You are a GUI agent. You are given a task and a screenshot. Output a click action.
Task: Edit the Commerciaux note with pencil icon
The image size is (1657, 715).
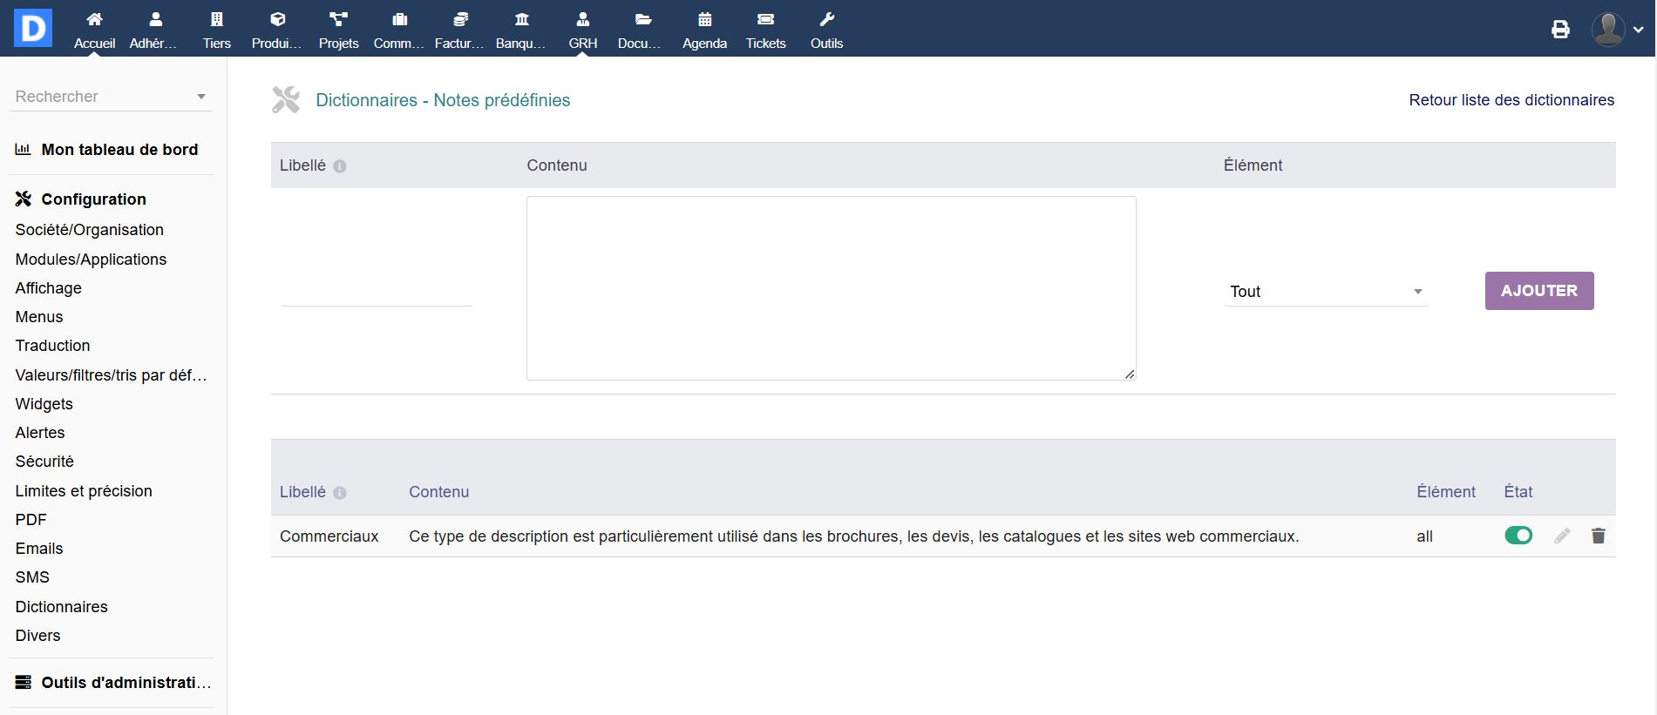1562,536
